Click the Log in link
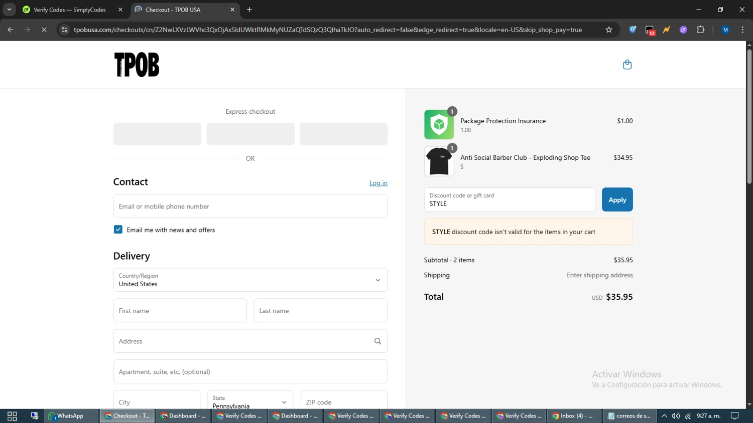This screenshot has height=423, width=753. (379, 183)
